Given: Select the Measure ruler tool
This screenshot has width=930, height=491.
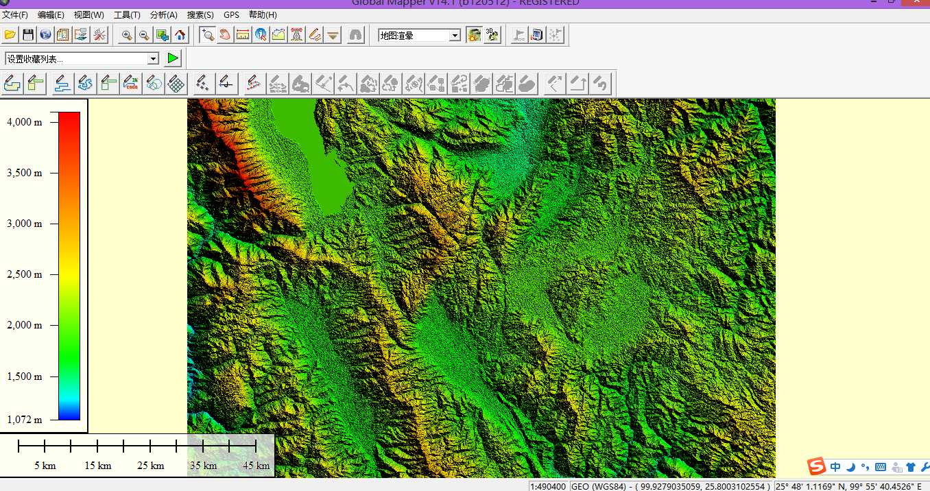Looking at the screenshot, I should pyautogui.click(x=243, y=35).
